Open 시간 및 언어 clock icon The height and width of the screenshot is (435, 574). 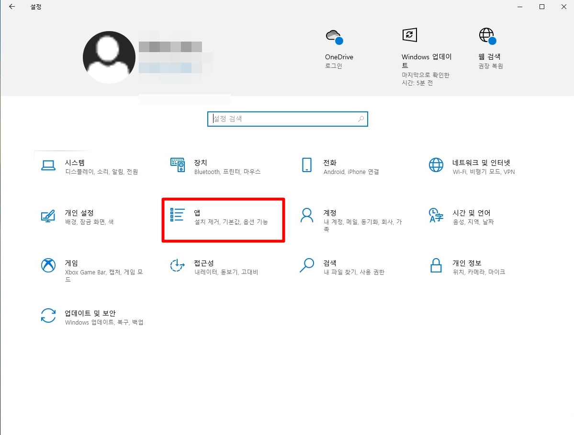pos(436,215)
